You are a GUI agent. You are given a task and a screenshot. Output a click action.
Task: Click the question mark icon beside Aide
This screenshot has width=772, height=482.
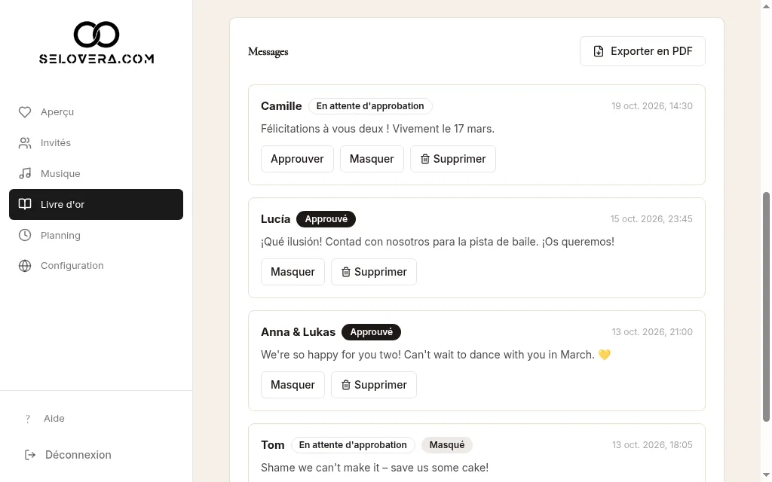click(x=28, y=419)
